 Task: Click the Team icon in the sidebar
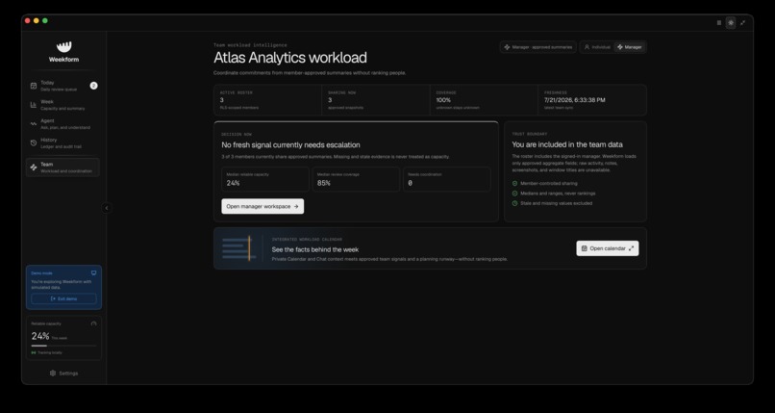(x=34, y=168)
